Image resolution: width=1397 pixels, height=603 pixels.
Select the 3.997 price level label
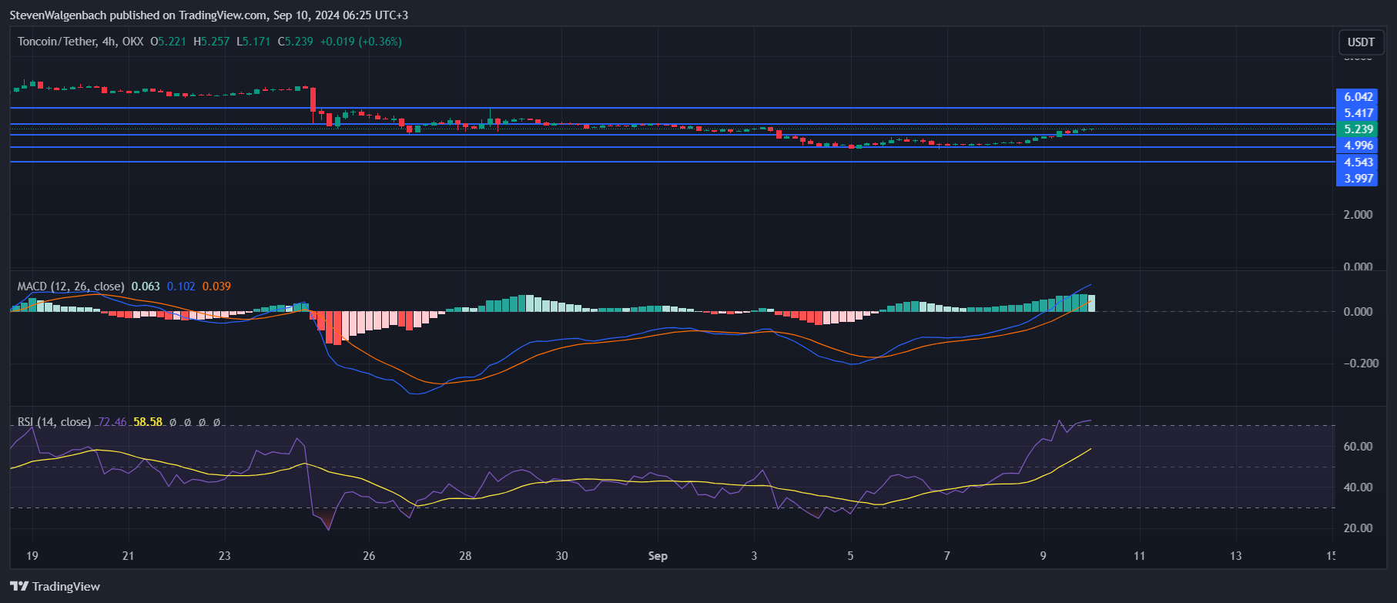(x=1358, y=178)
